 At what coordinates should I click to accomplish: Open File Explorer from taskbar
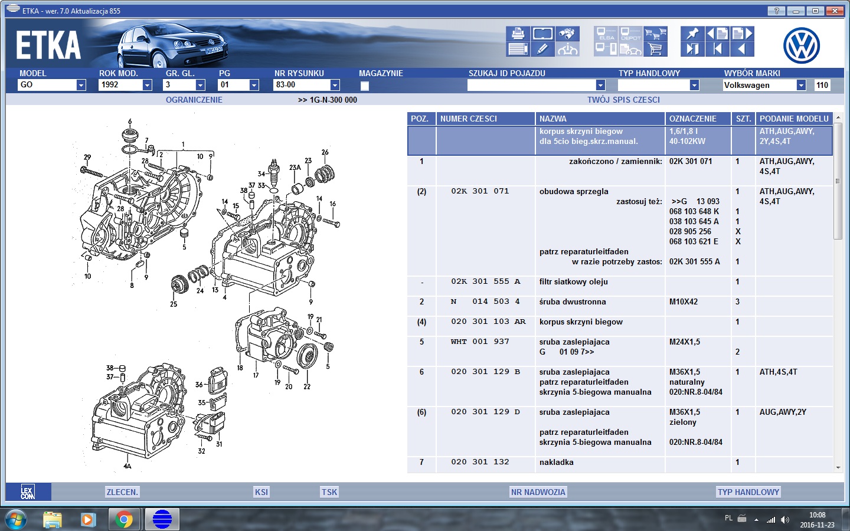tap(53, 519)
